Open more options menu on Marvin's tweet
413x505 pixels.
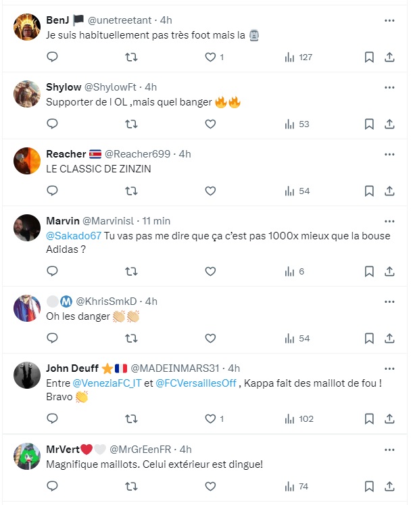click(x=389, y=221)
